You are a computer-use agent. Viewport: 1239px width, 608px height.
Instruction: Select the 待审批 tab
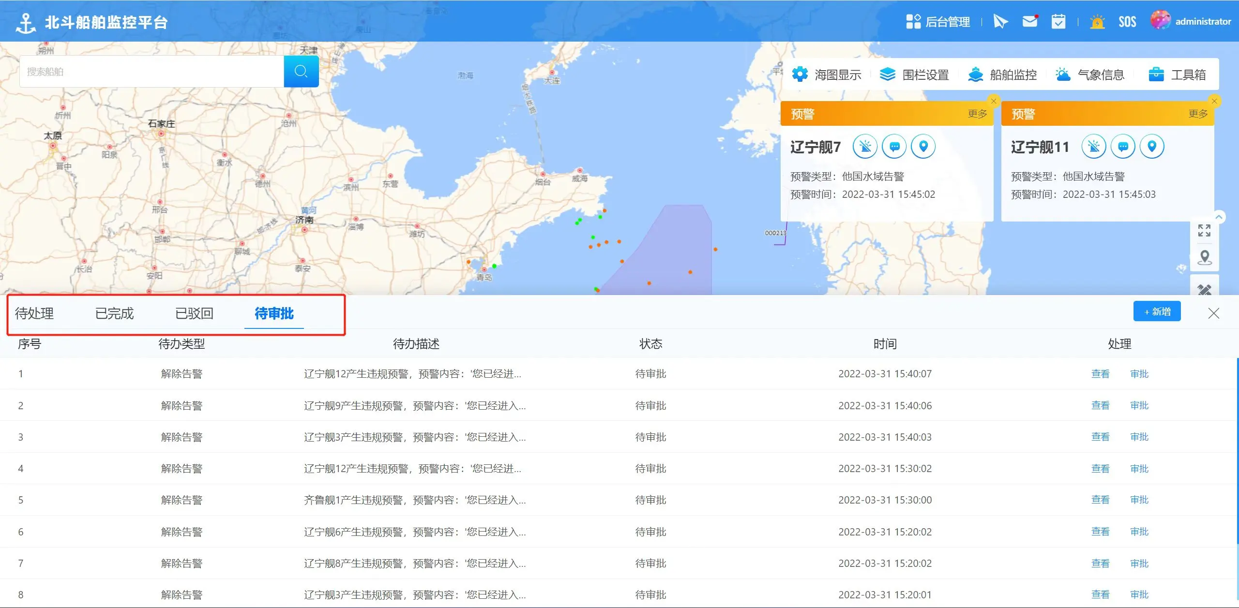(x=274, y=313)
